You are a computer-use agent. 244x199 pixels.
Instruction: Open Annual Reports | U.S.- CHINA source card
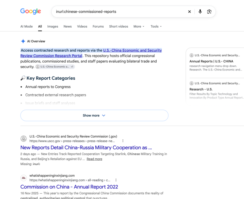pos(211,61)
